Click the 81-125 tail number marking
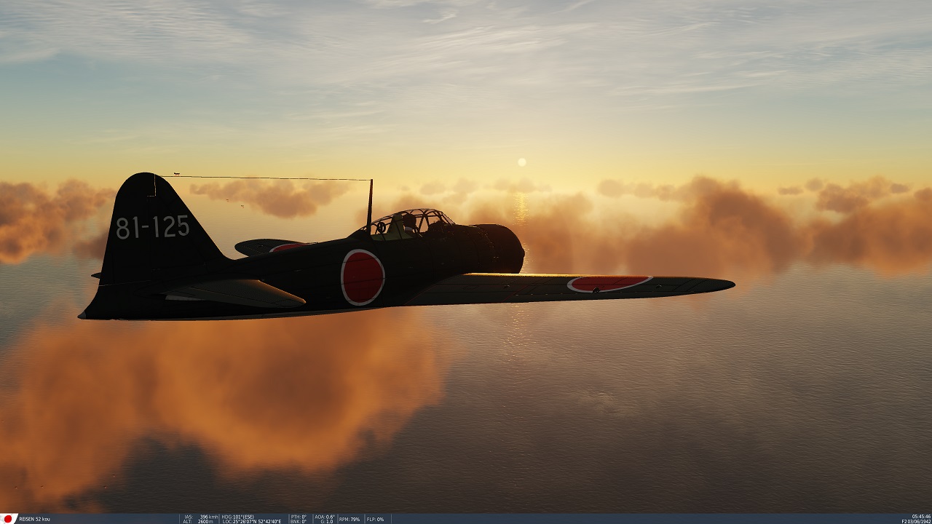 point(152,227)
